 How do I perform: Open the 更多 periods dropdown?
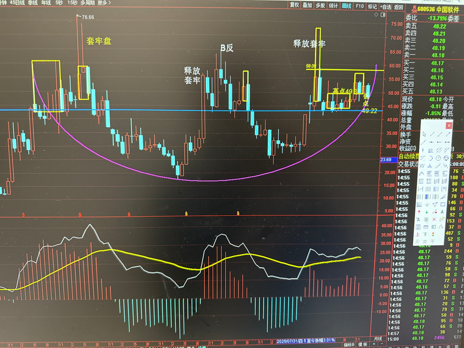[x=104, y=3]
